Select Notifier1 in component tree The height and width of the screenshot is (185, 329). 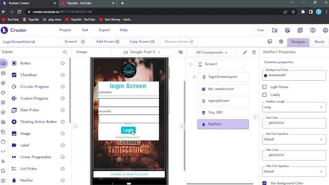point(223,124)
